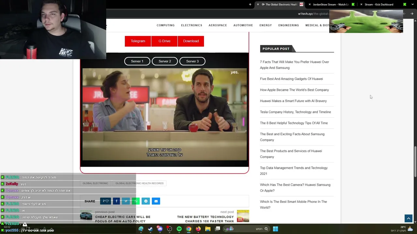The height and width of the screenshot is (234, 417).
Task: Like the post with heart button
Action: point(105,201)
